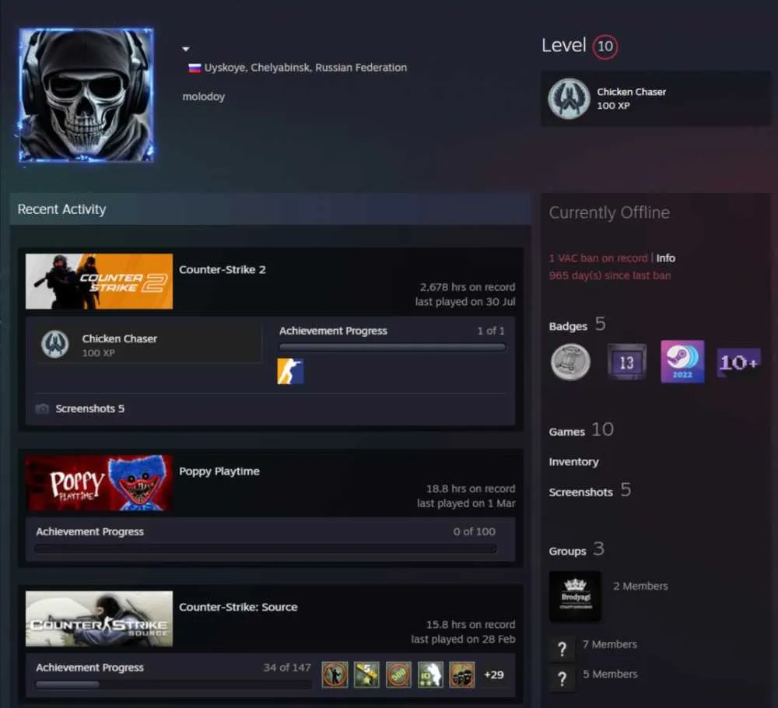This screenshot has height=708, width=778.
Task: Click the Russian flag icon beside the location
Action: point(194,68)
